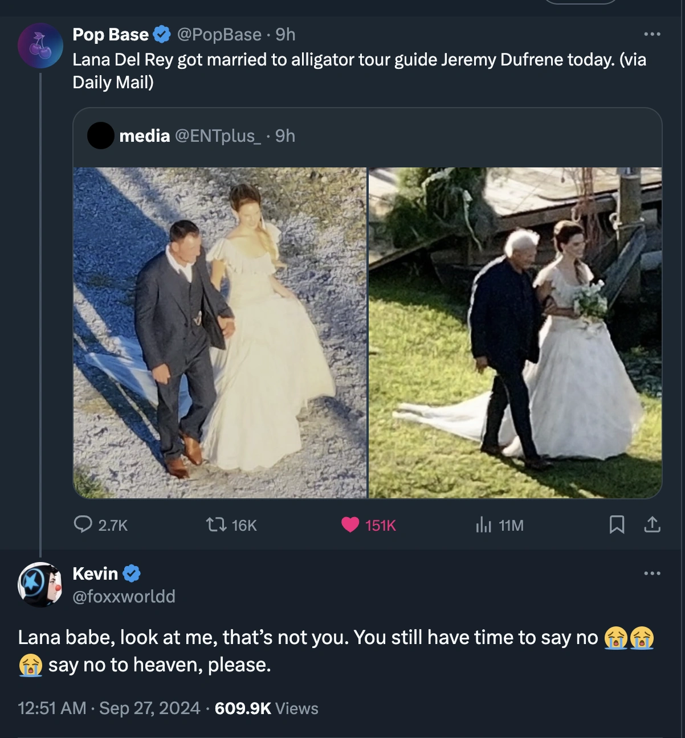Open the @PopBase handle link
The image size is (685, 738).
point(219,35)
